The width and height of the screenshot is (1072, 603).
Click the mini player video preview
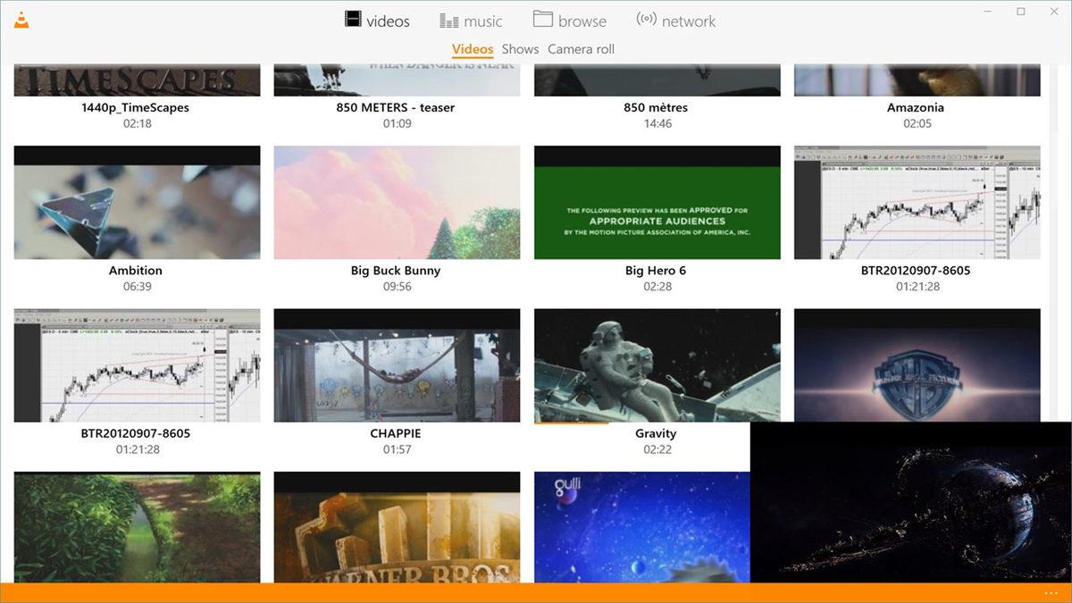click(911, 505)
